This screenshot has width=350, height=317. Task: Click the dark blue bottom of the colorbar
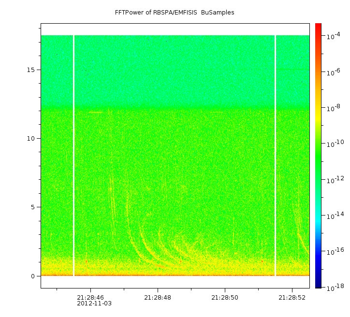click(318, 285)
